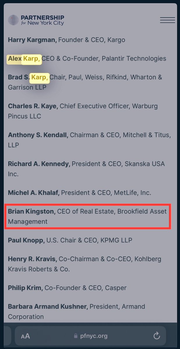Tap the reload page icon
The width and height of the screenshot is (180, 349).
point(157,336)
